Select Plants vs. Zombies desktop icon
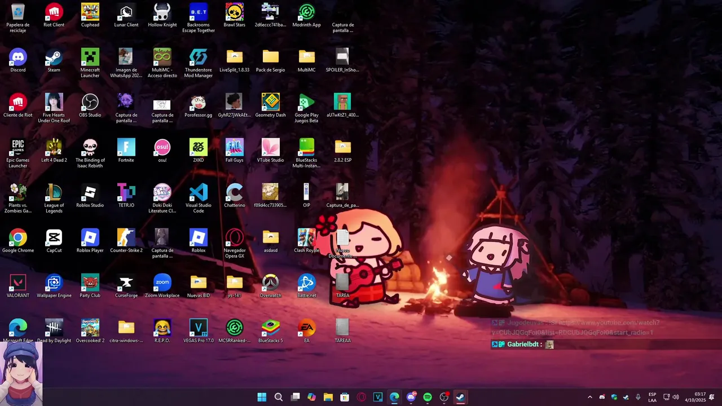Image resolution: width=722 pixels, height=406 pixels. (18, 198)
